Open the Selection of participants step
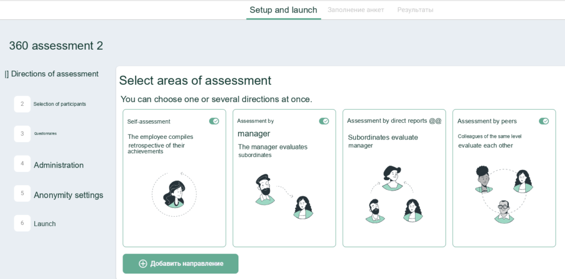The width and height of the screenshot is (565, 279). pos(60,104)
